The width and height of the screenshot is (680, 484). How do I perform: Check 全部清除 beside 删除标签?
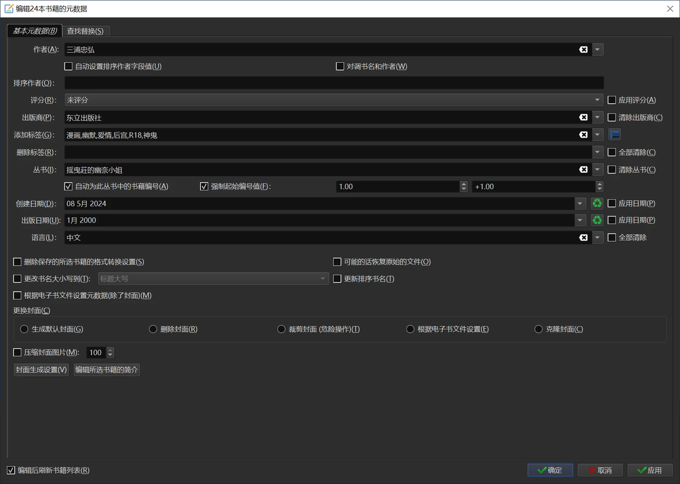612,152
